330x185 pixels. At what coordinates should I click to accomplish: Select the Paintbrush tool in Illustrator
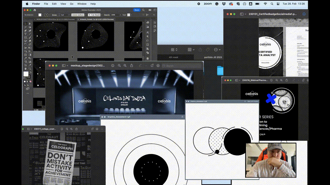[30, 38]
